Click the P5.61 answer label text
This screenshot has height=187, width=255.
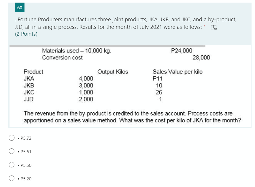coord(26,152)
